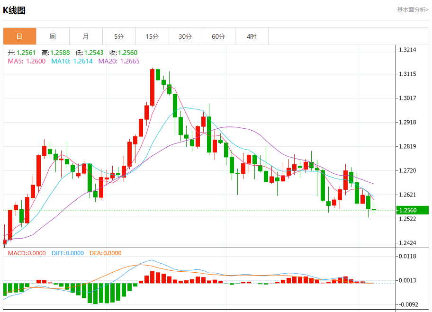This screenshot has height=312, width=432.
Task: Open the 5分 interval tab
Action: (x=119, y=36)
